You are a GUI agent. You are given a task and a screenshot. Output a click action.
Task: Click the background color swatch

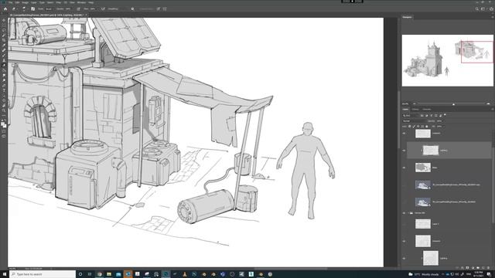(5, 126)
